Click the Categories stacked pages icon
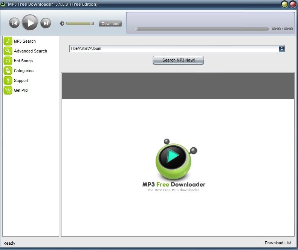The width and height of the screenshot is (298, 250). pyautogui.click(x=8, y=71)
